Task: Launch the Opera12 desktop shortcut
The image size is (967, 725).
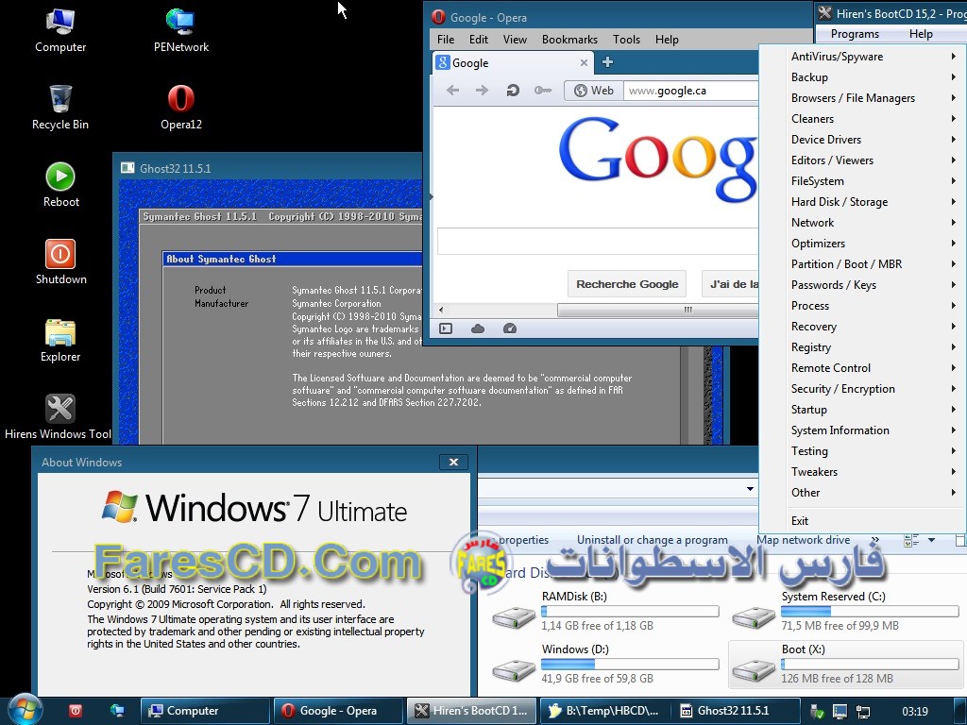Action: (180, 108)
